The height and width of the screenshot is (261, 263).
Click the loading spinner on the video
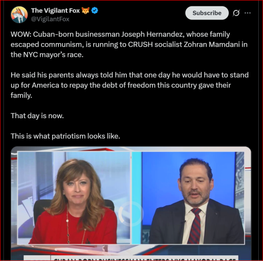click(x=130, y=214)
